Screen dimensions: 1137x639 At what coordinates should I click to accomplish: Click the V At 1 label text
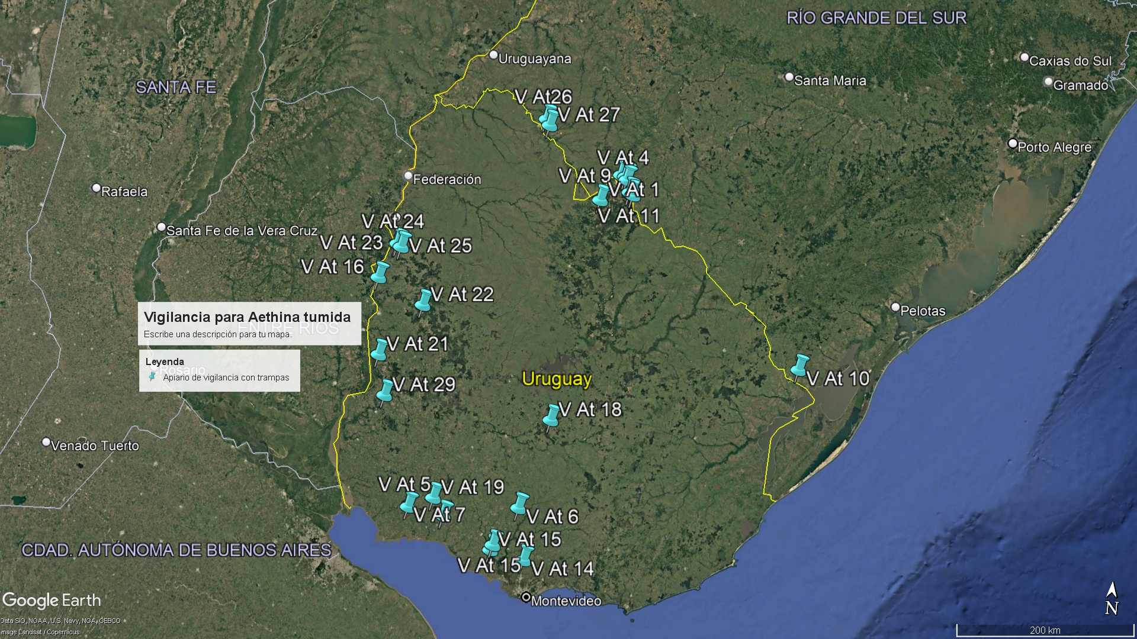click(x=634, y=190)
